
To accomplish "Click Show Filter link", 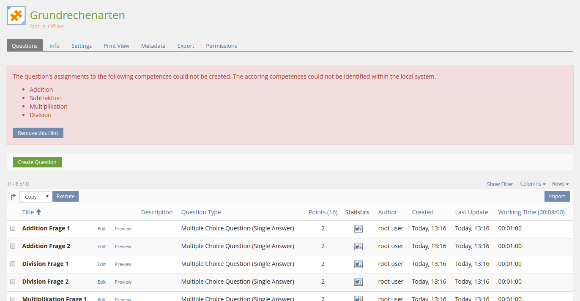I will click(x=500, y=184).
